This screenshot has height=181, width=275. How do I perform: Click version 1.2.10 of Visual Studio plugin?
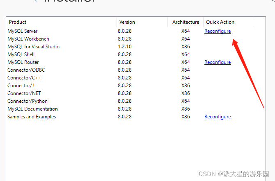click(125, 47)
